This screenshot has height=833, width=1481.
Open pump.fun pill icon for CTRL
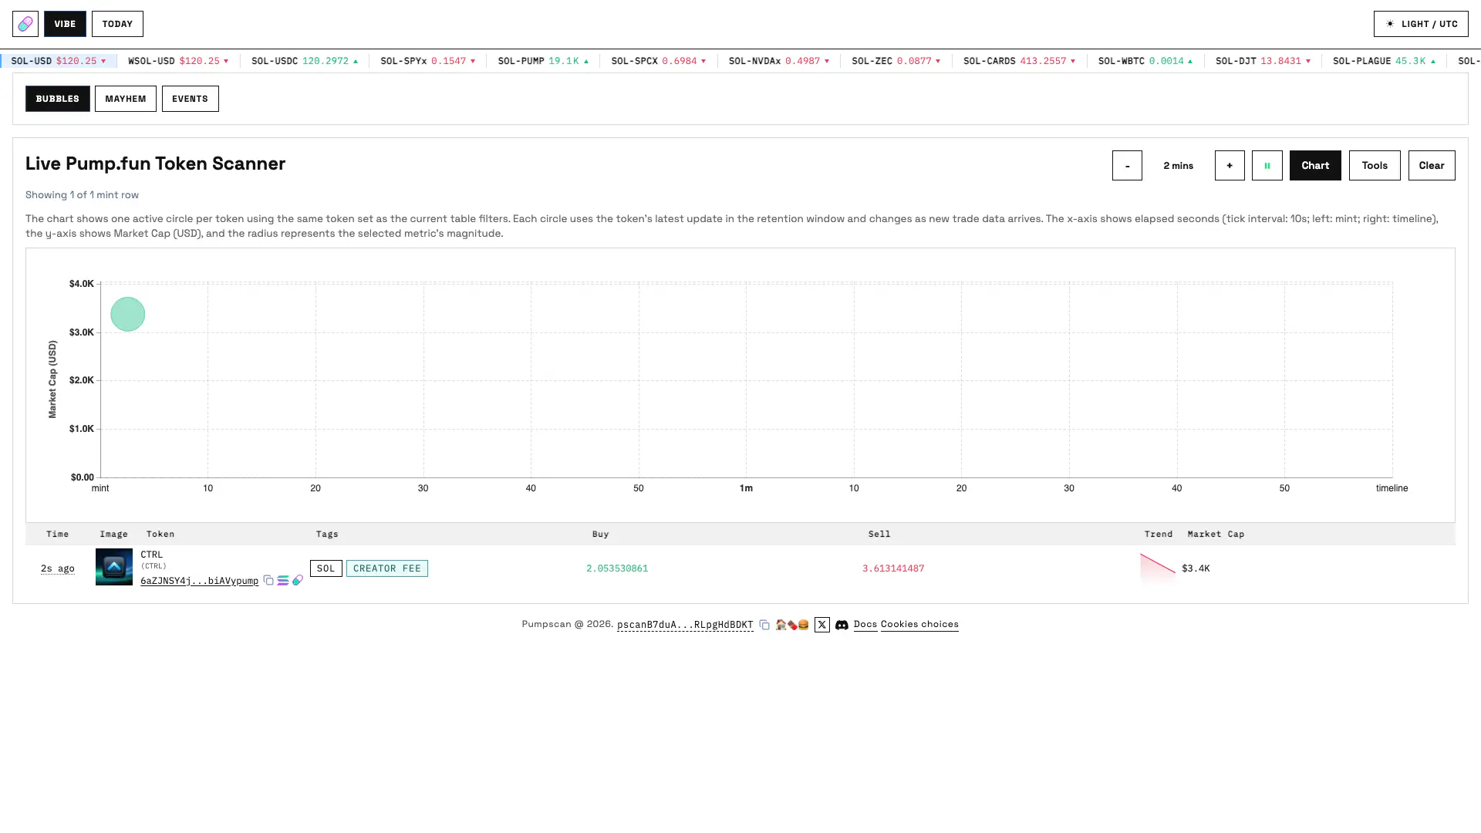coord(298,580)
